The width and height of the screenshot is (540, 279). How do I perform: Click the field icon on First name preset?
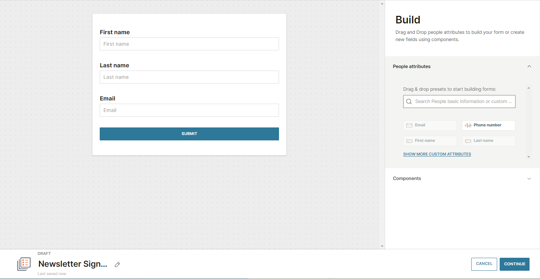(409, 141)
